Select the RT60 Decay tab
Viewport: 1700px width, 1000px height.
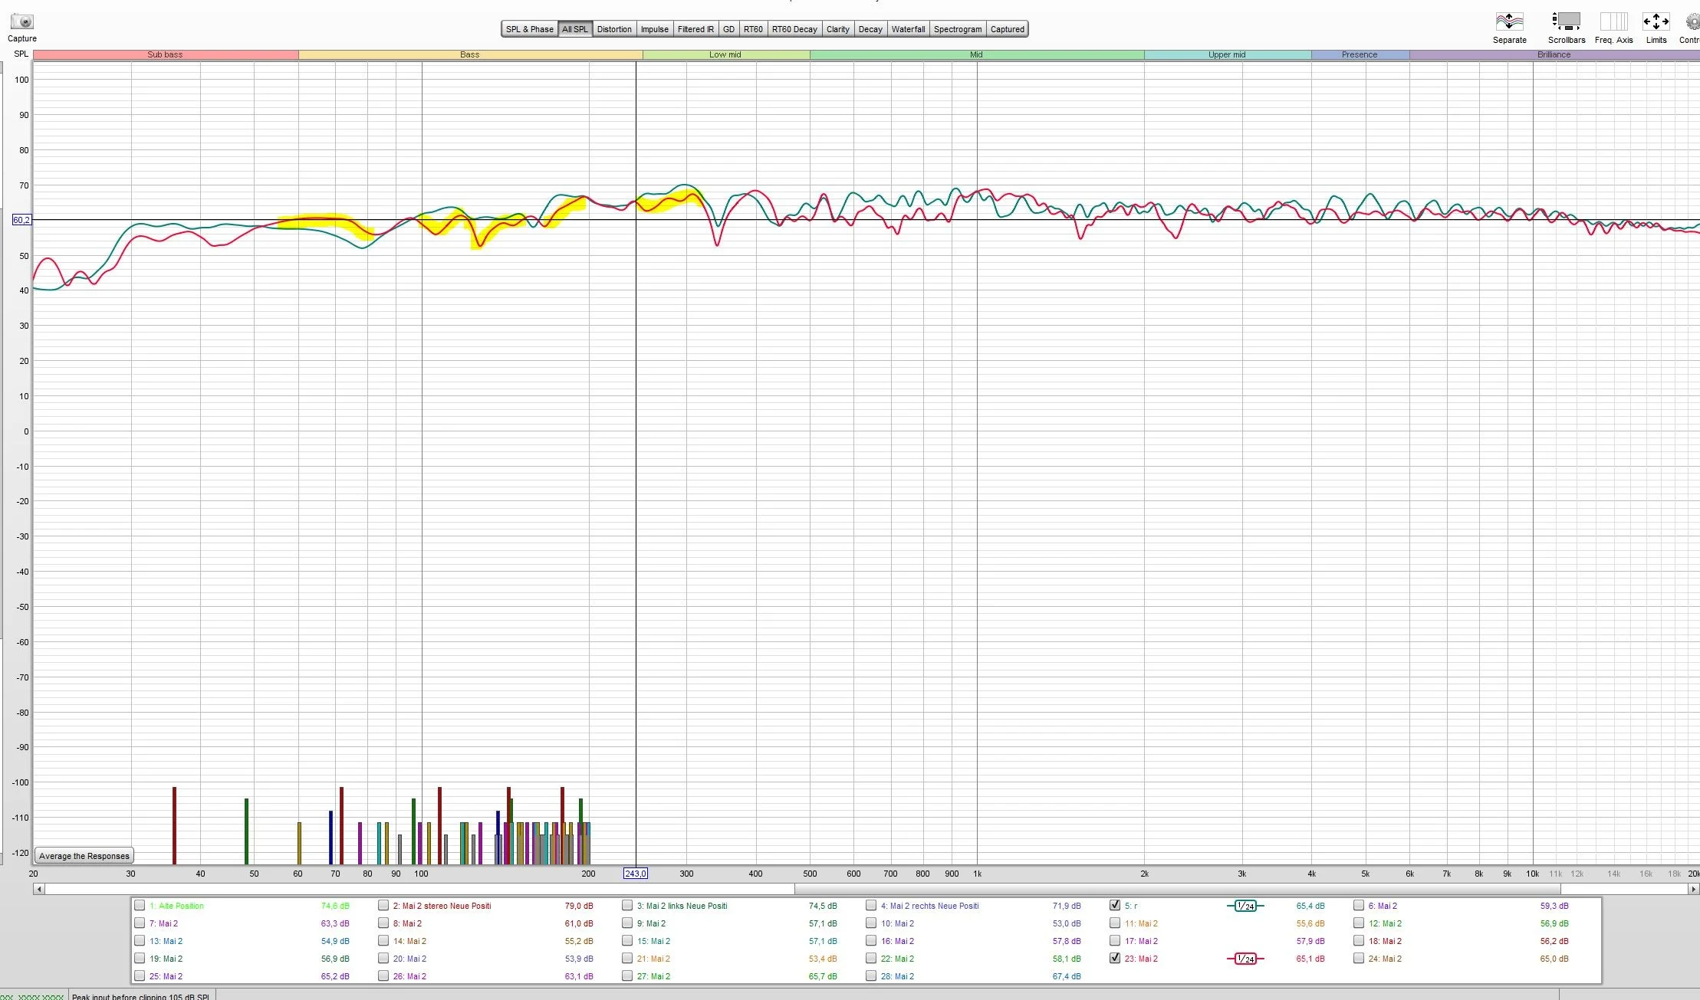(794, 29)
